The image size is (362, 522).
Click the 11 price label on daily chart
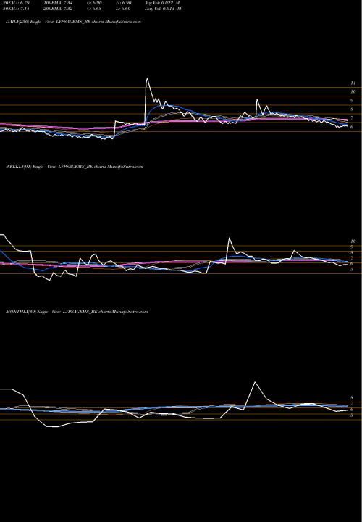pos(353,83)
